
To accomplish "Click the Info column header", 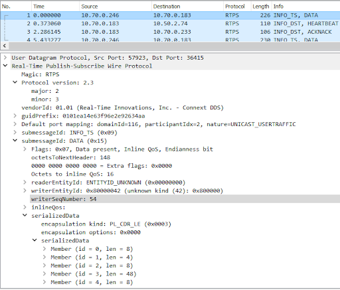I will tap(306, 7).
